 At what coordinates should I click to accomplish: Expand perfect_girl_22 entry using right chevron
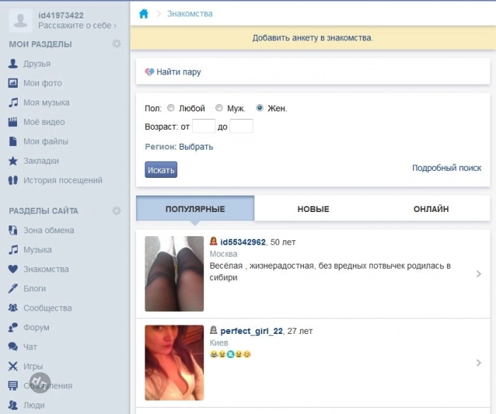479,363
